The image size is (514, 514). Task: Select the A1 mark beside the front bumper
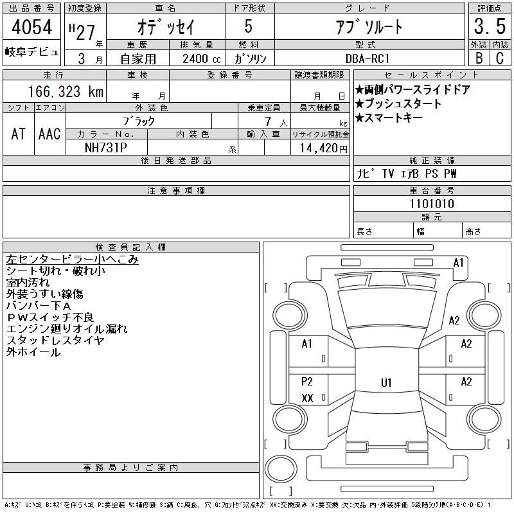pyautogui.click(x=458, y=262)
